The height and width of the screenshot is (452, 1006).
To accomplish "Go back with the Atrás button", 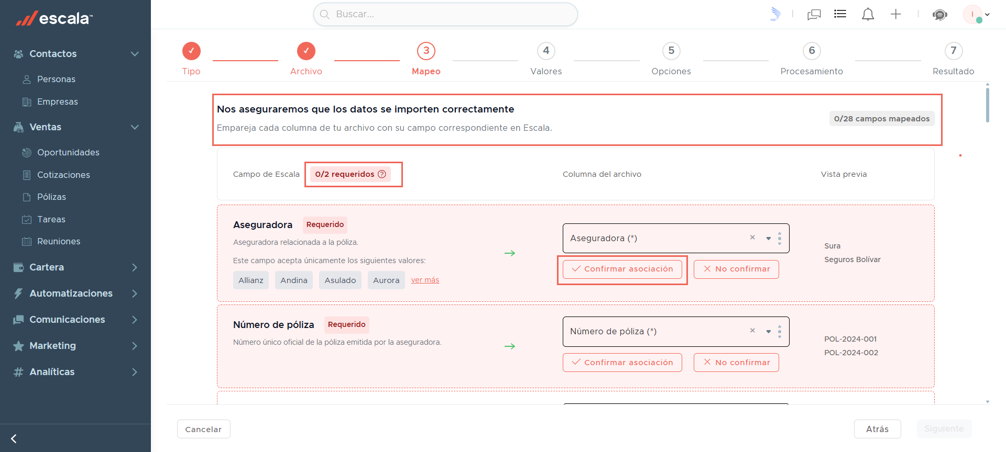I will pos(877,429).
